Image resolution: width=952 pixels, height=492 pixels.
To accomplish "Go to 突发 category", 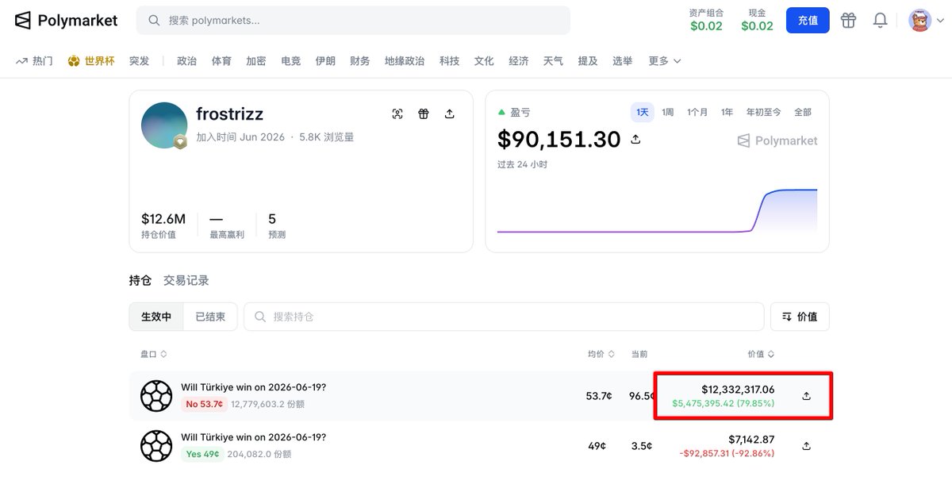I will coord(139,61).
